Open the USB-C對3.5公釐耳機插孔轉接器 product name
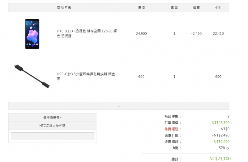The height and width of the screenshot is (162, 248). (86, 76)
